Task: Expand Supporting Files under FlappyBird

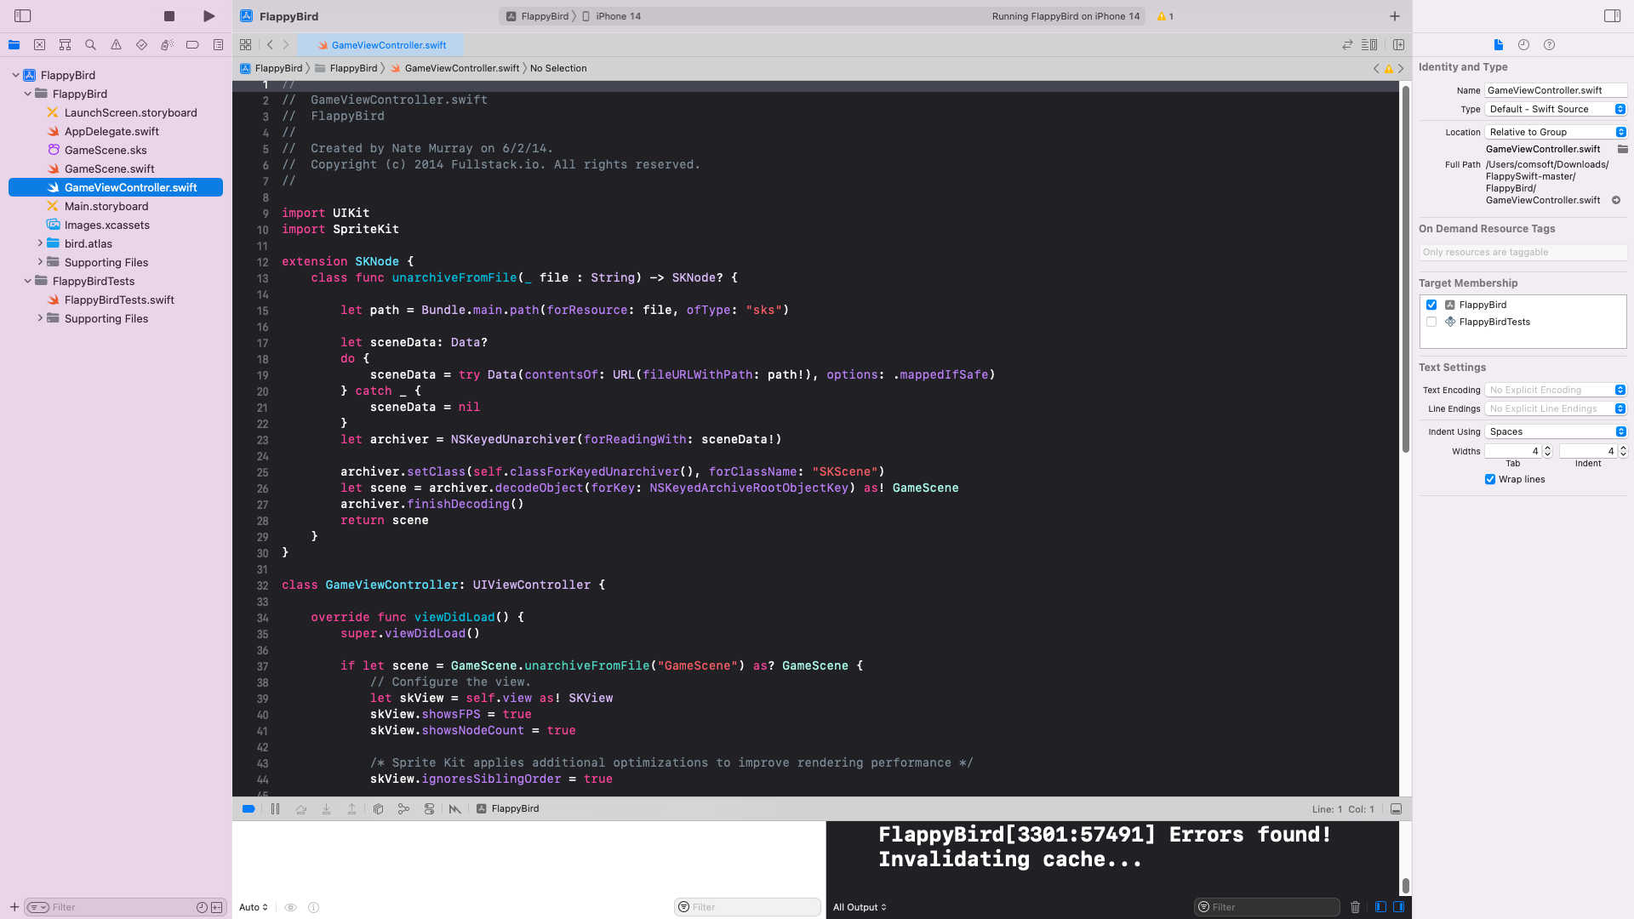Action: click(x=39, y=262)
